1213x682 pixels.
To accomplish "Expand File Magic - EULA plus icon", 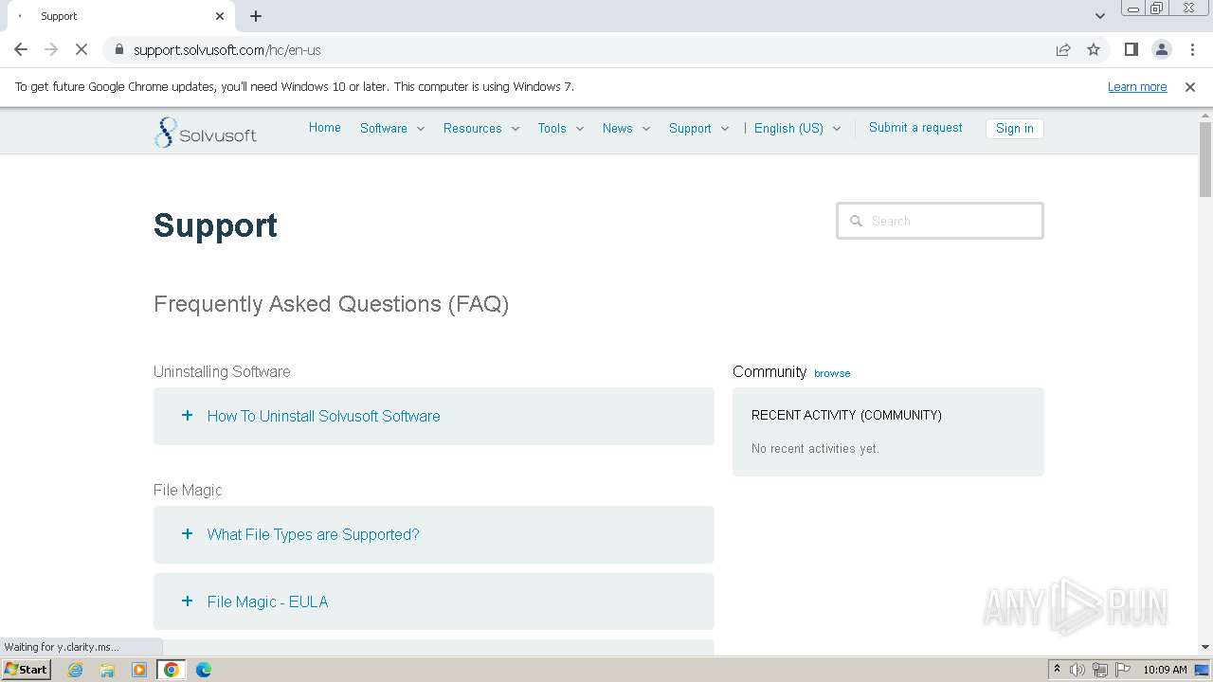I will (187, 601).
